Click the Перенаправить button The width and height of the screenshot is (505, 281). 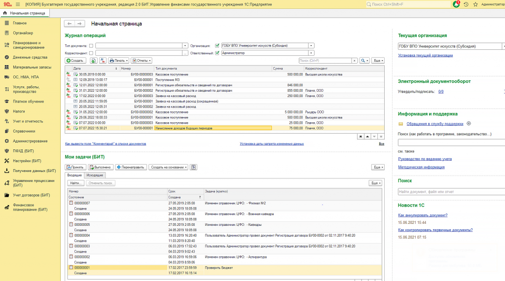pyautogui.click(x=131, y=168)
